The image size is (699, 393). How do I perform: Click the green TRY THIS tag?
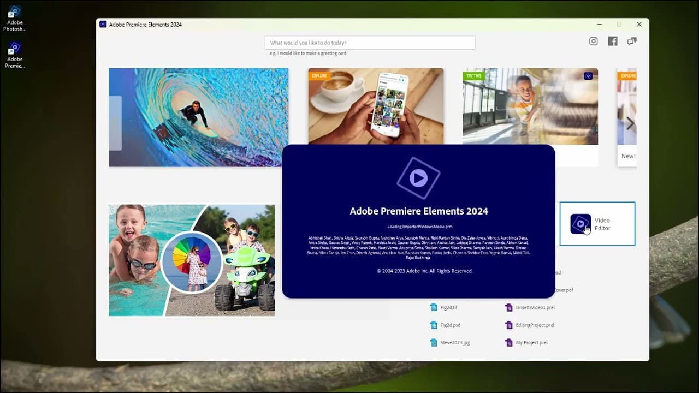click(x=473, y=76)
